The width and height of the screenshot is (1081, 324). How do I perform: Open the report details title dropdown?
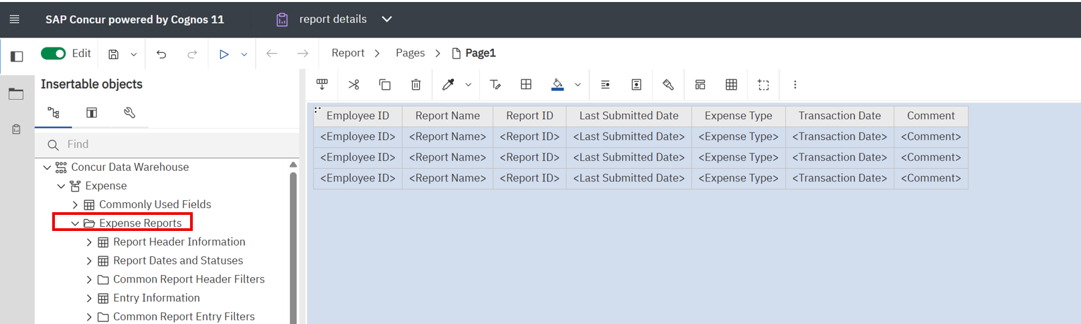pyautogui.click(x=387, y=19)
